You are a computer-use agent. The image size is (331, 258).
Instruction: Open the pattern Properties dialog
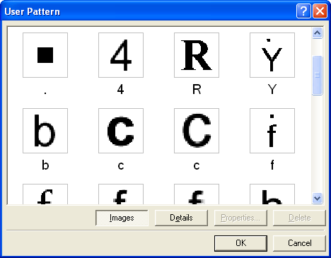click(x=240, y=218)
